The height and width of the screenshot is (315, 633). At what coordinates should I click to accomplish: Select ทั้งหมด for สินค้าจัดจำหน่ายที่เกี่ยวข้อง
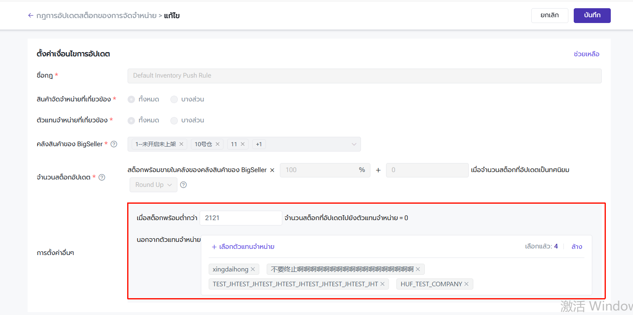(x=131, y=99)
